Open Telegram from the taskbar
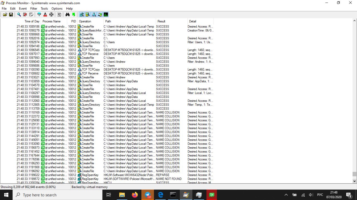357x200 pixels. point(148,195)
